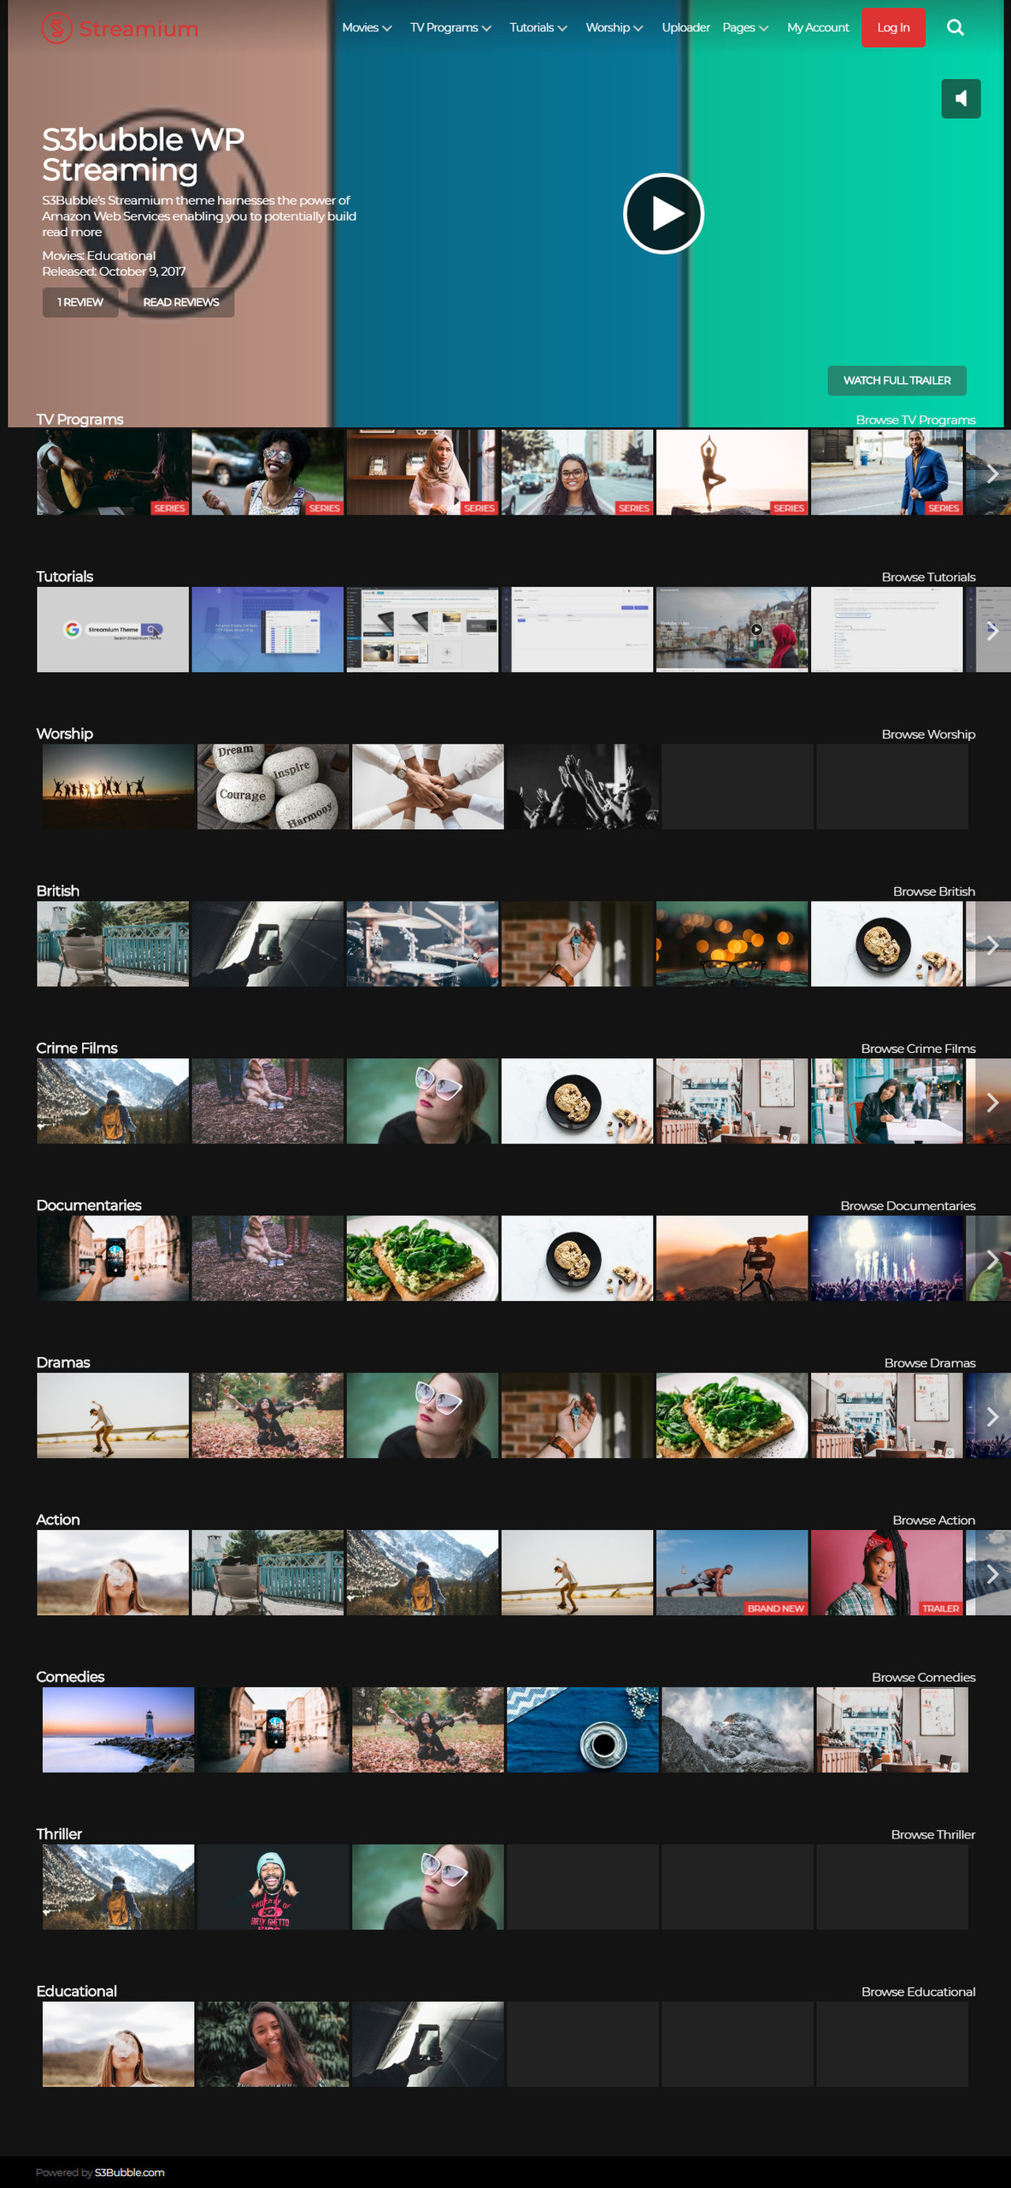Open the search magnifier icon
The image size is (1011, 2188).
(955, 27)
